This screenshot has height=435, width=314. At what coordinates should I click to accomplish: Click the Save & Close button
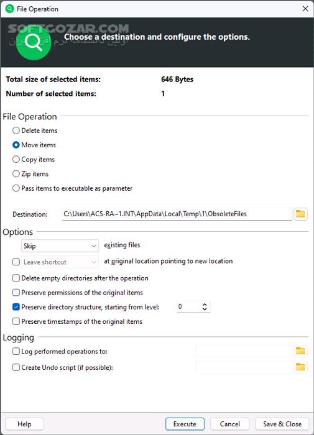coord(282,424)
